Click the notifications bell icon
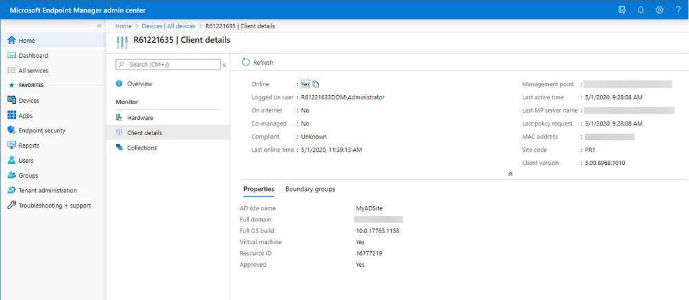This screenshot has height=300, width=689. point(640,10)
